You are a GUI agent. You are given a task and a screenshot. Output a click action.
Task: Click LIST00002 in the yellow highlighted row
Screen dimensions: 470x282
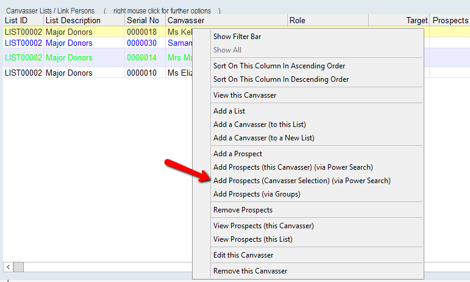(x=23, y=32)
